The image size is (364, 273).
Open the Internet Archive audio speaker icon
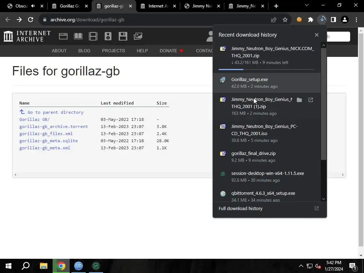pos(108,36)
